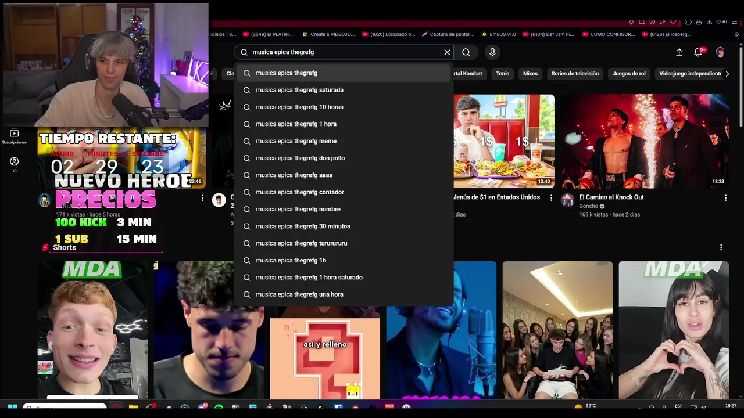Choose suggestion 'musica epica thegrefg'
The image size is (744, 418).
(344, 73)
